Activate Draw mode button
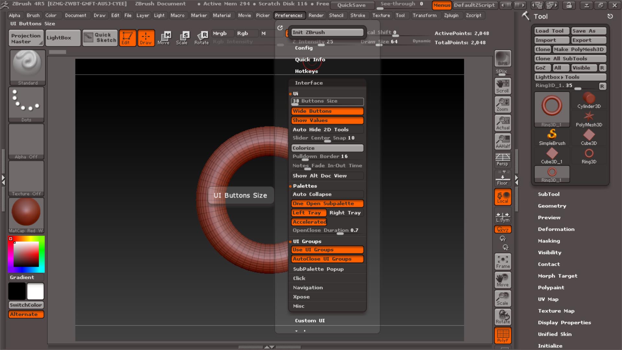Screen dimensions: 622x350 coord(146,38)
